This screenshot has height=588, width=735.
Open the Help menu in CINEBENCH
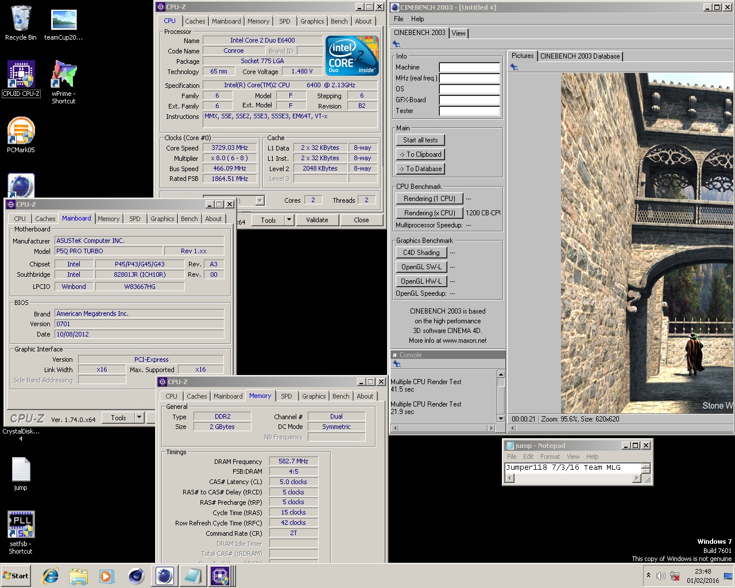coord(417,19)
